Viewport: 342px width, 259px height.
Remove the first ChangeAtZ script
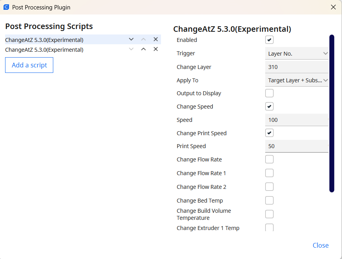click(156, 39)
